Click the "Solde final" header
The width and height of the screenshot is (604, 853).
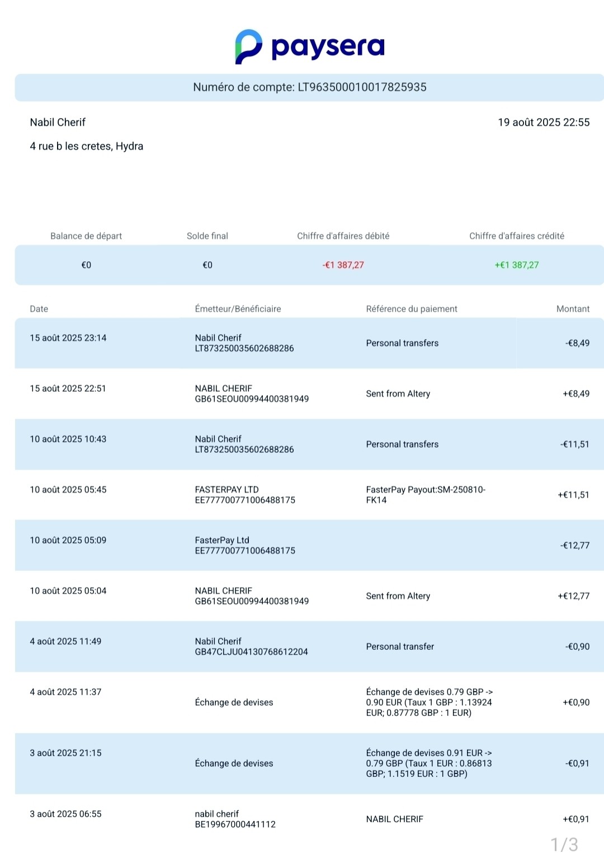coord(207,236)
